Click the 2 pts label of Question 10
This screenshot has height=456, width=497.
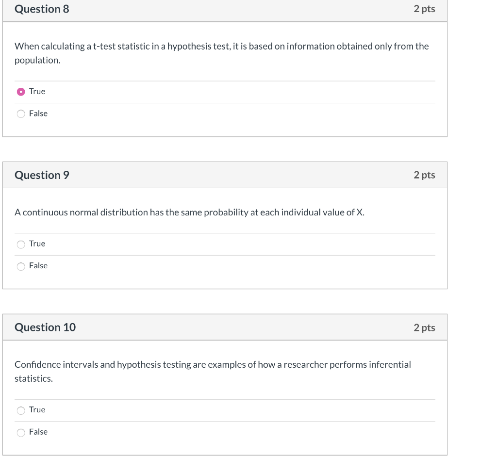pos(424,327)
